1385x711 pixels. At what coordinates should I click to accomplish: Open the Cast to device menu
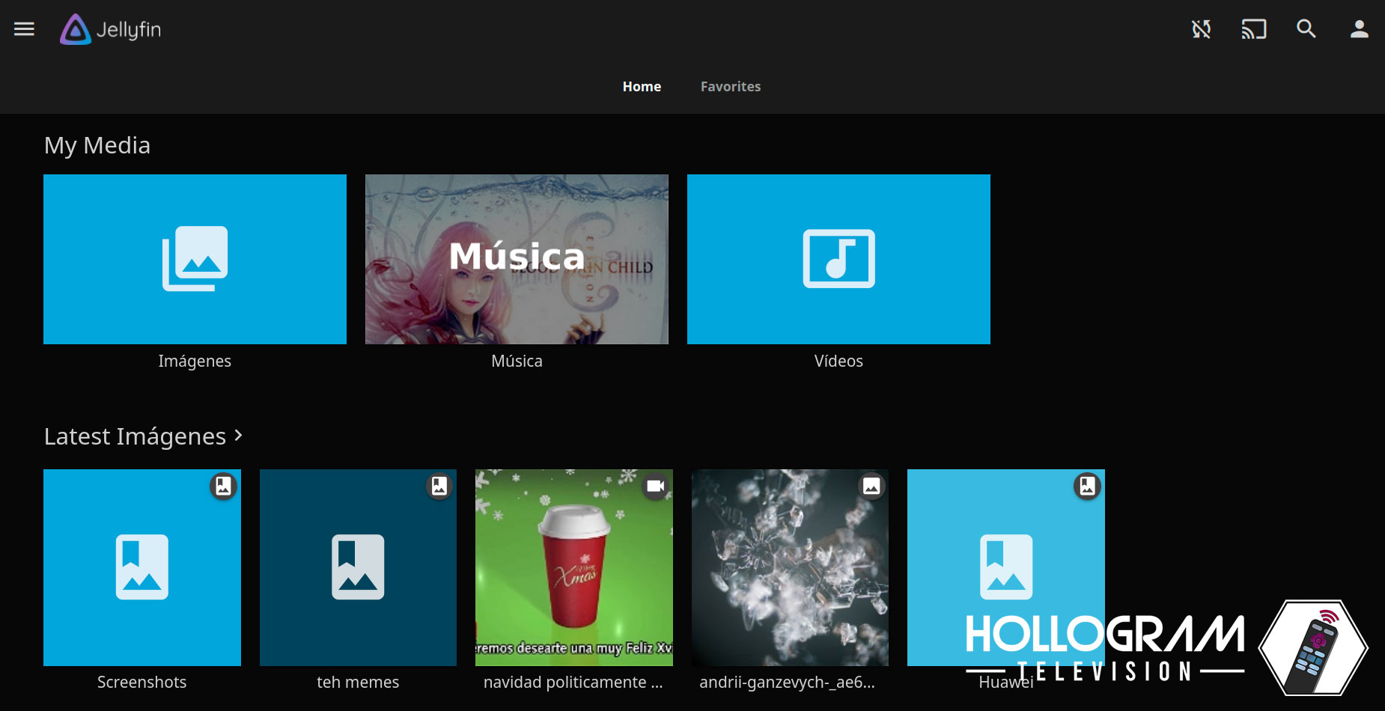tap(1253, 29)
